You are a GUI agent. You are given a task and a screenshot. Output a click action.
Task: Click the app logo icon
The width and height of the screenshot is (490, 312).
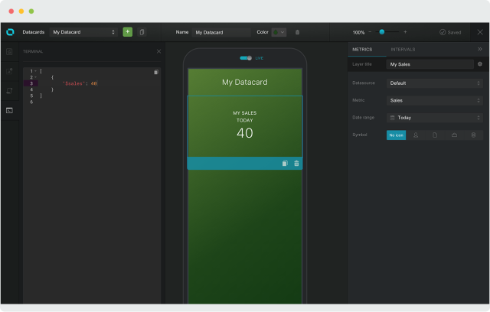10,32
